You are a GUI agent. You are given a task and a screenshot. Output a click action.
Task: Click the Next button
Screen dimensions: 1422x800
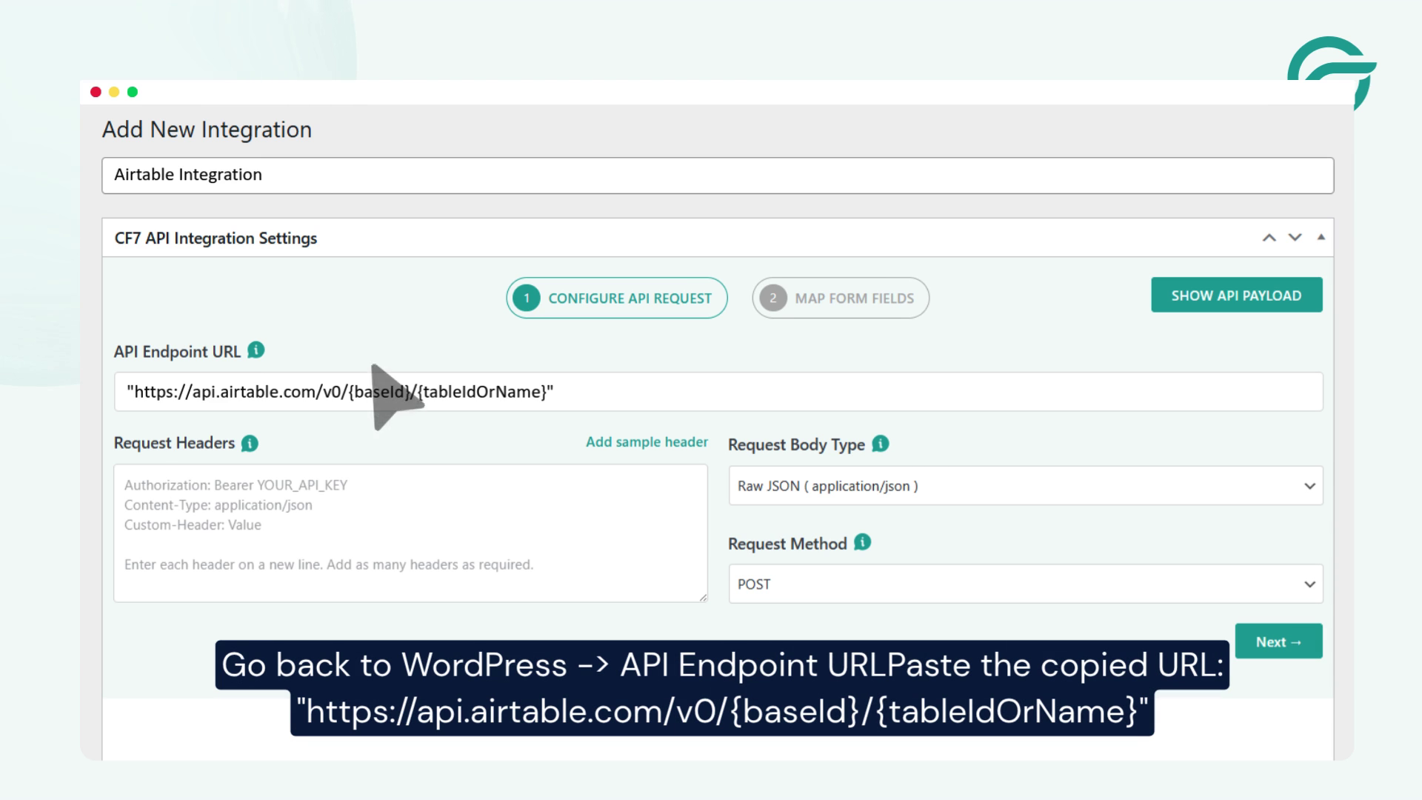click(x=1278, y=641)
